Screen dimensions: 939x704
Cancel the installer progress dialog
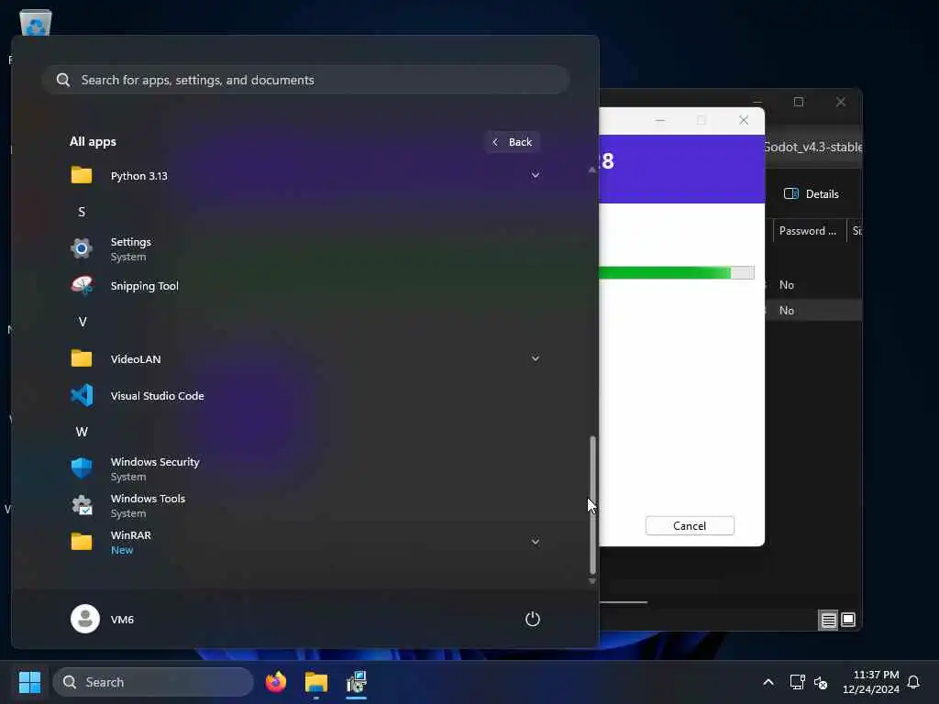tap(690, 525)
